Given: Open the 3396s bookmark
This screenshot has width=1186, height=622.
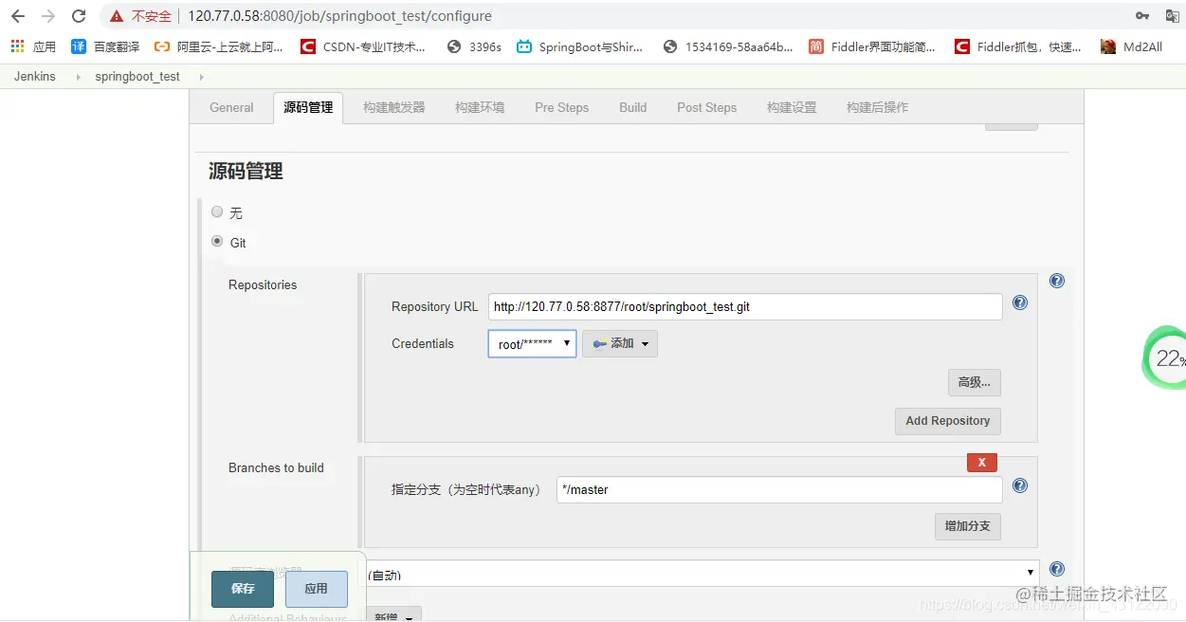Looking at the screenshot, I should coord(474,46).
